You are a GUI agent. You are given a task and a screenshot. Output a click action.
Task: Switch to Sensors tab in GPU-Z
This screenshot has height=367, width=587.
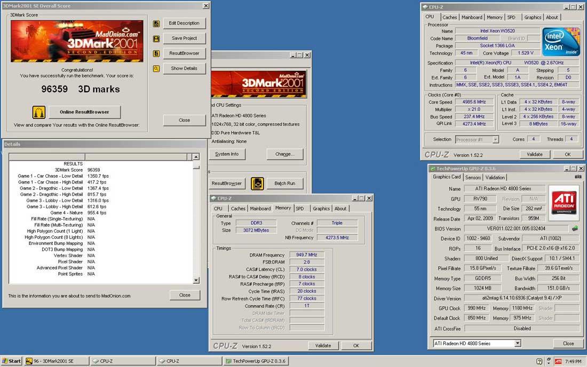click(473, 178)
